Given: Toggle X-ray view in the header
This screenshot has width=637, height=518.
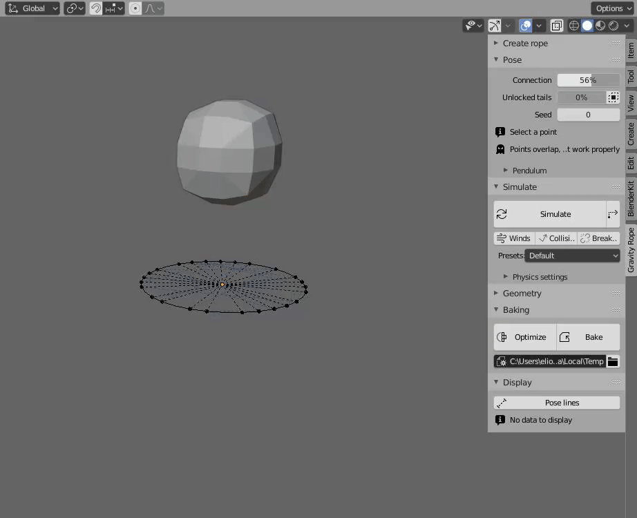Looking at the screenshot, I should pyautogui.click(x=556, y=26).
